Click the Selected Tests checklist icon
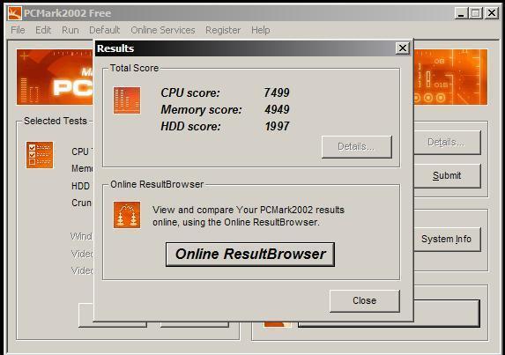The height and width of the screenshot is (355, 505). [x=40, y=155]
